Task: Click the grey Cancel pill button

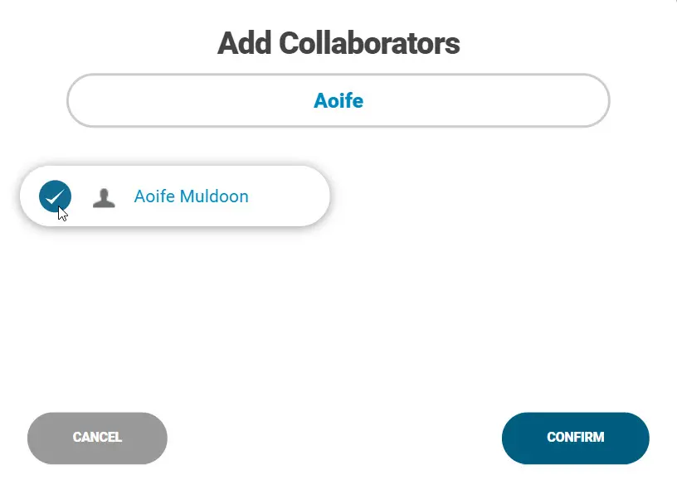Action: pyautogui.click(x=97, y=438)
